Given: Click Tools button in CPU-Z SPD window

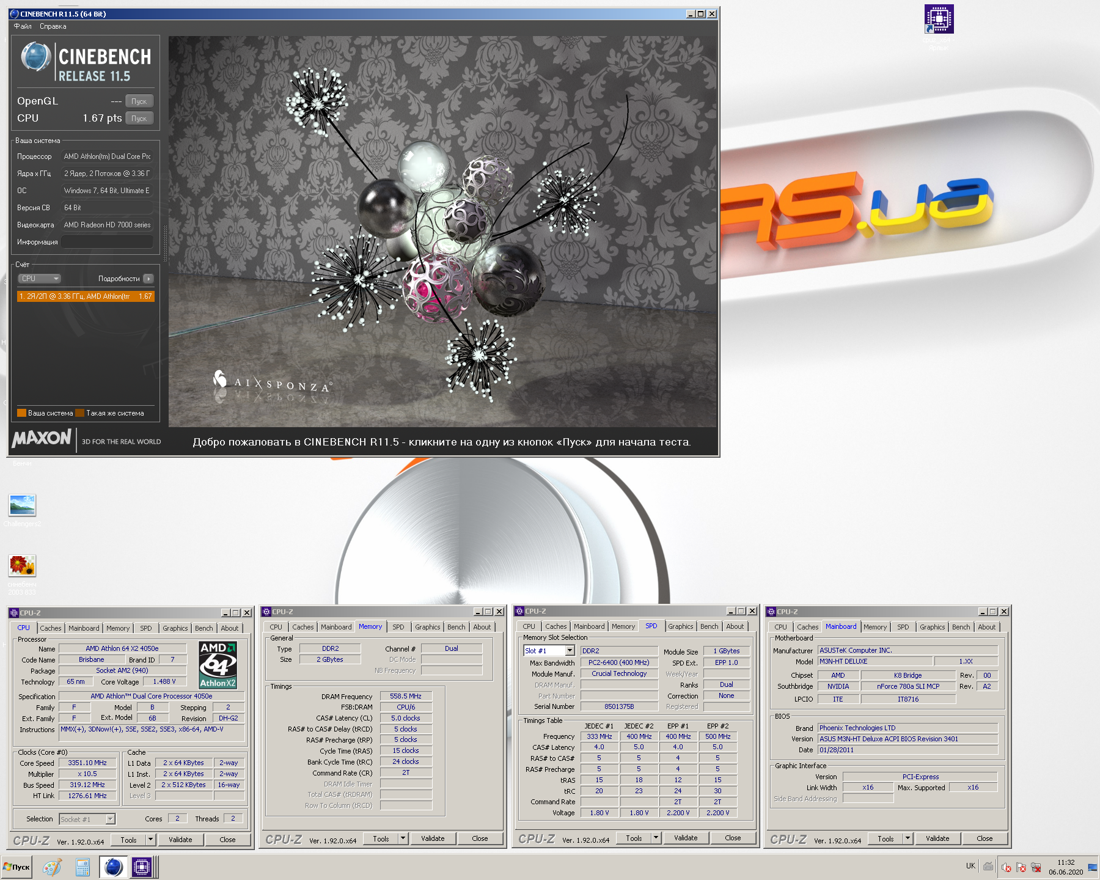Looking at the screenshot, I should coord(634,838).
